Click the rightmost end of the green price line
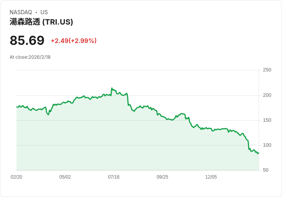The height and width of the screenshot is (197, 282). pyautogui.click(x=259, y=153)
